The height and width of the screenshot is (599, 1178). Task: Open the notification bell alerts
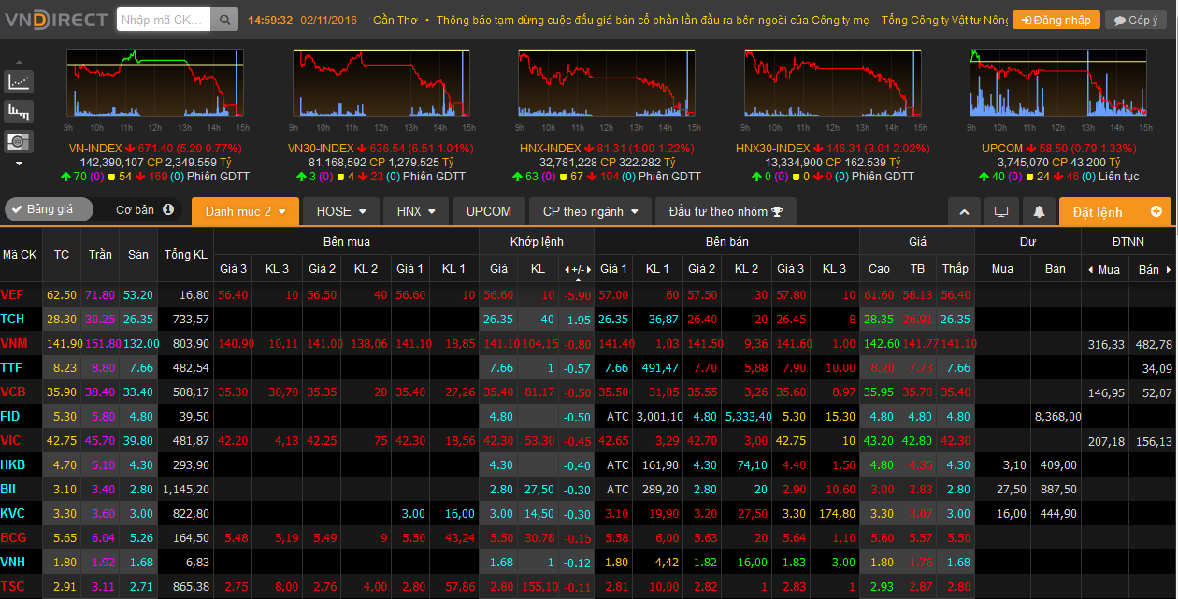[x=1039, y=212]
